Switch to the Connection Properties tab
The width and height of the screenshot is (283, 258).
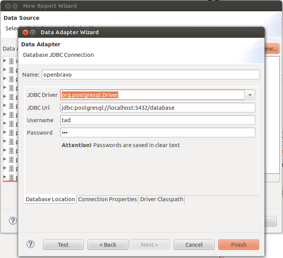click(x=107, y=199)
